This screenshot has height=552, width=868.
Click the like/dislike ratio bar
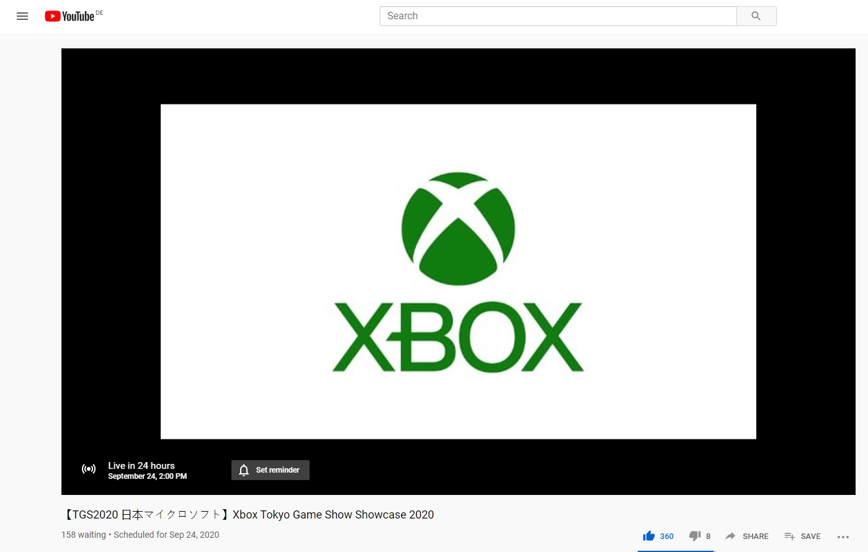(676, 551)
